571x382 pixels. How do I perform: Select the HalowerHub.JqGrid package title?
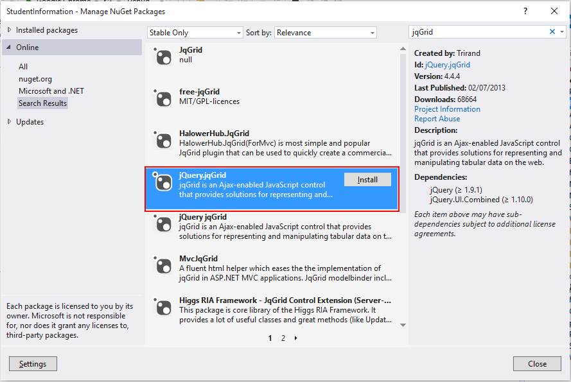click(214, 134)
